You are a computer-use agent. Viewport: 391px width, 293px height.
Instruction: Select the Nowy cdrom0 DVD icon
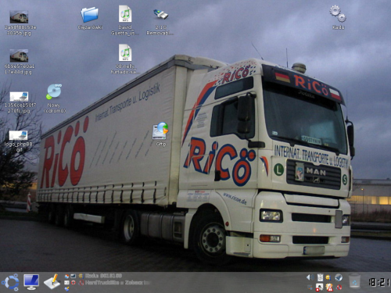(54, 98)
